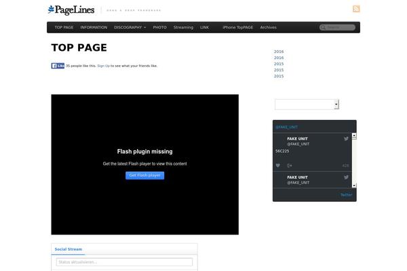Image resolution: width=407 pixels, height=271 pixels.
Task: Open the TOP PAGE menu item
Action: 64,27
